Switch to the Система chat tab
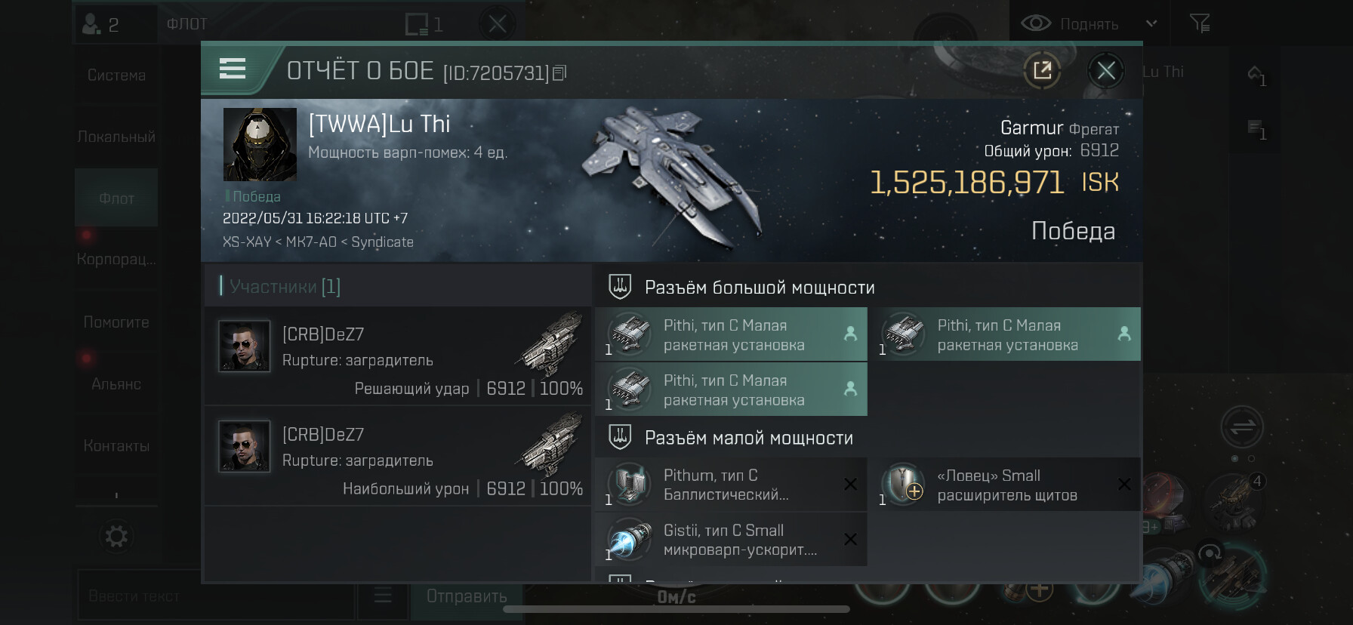1353x625 pixels. click(116, 75)
